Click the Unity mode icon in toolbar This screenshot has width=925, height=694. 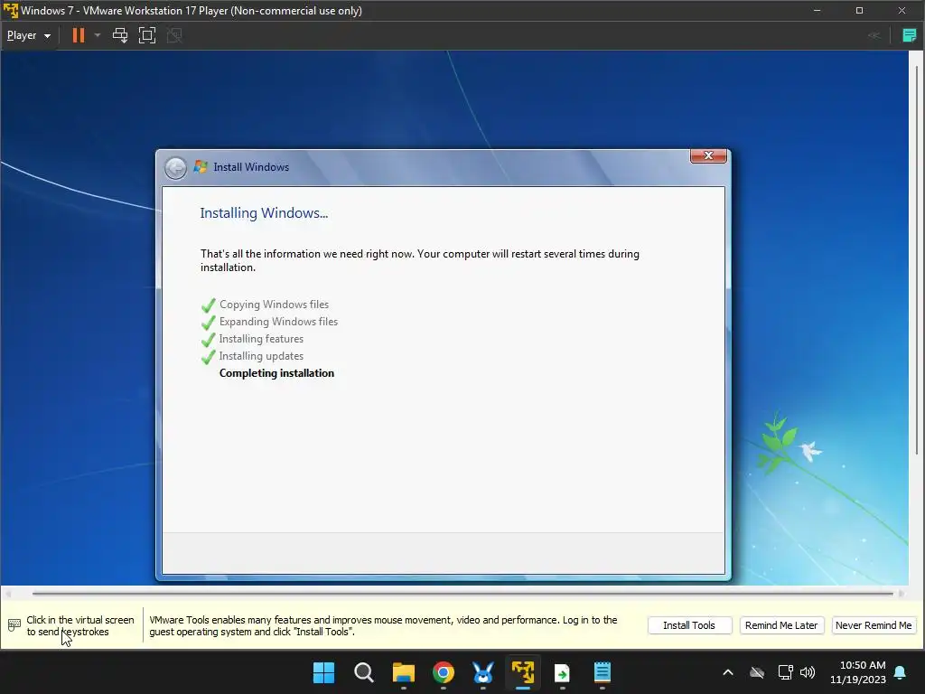coord(174,35)
